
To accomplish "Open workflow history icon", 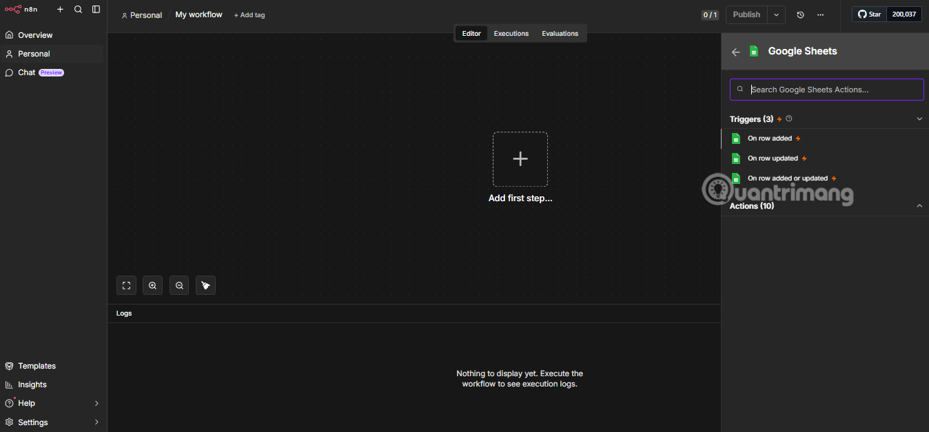I will click(800, 14).
